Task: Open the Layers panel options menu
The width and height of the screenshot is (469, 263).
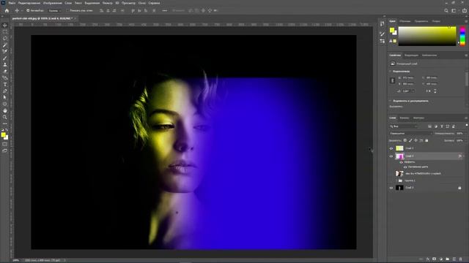Action: click(466, 118)
